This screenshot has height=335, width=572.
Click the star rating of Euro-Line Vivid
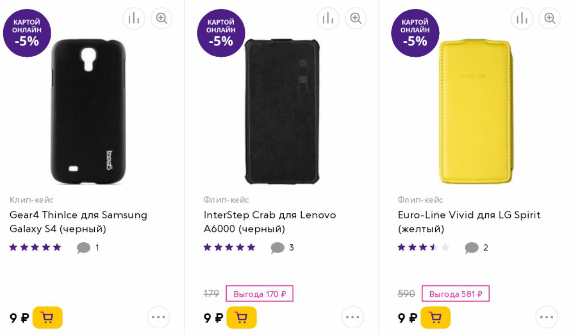(x=423, y=247)
